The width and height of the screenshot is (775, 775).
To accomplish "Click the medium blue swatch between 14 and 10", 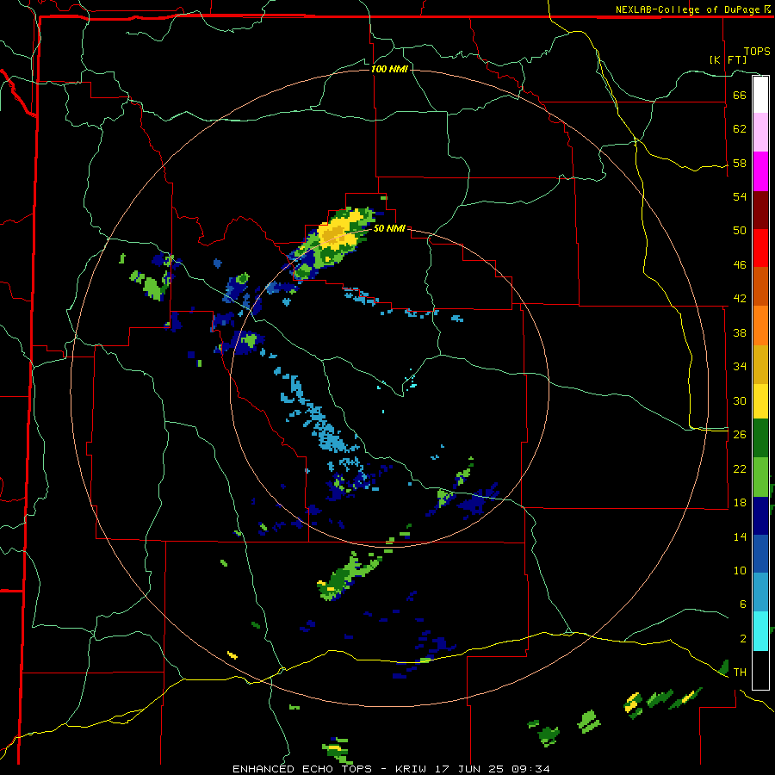I will coord(760,554).
